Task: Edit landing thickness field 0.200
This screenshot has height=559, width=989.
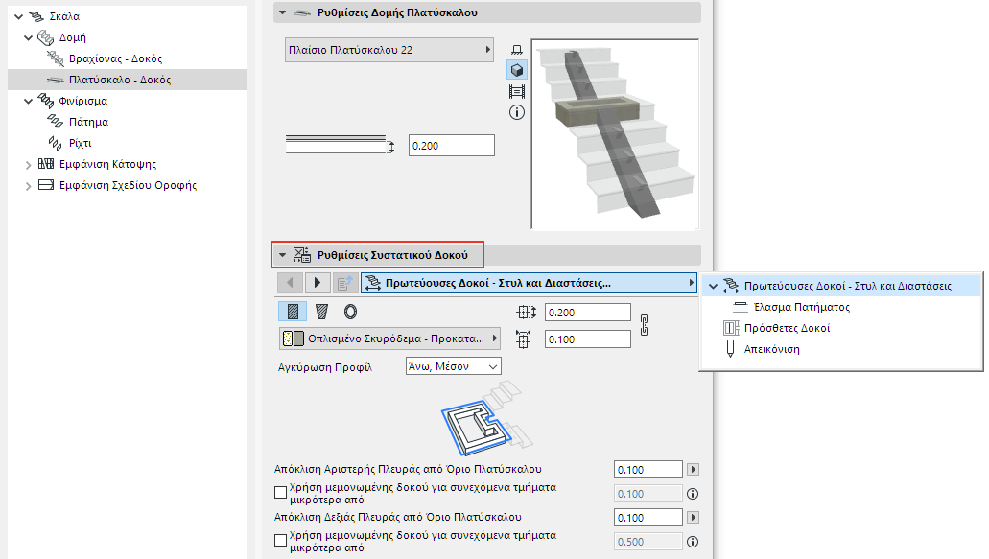Action: click(452, 146)
